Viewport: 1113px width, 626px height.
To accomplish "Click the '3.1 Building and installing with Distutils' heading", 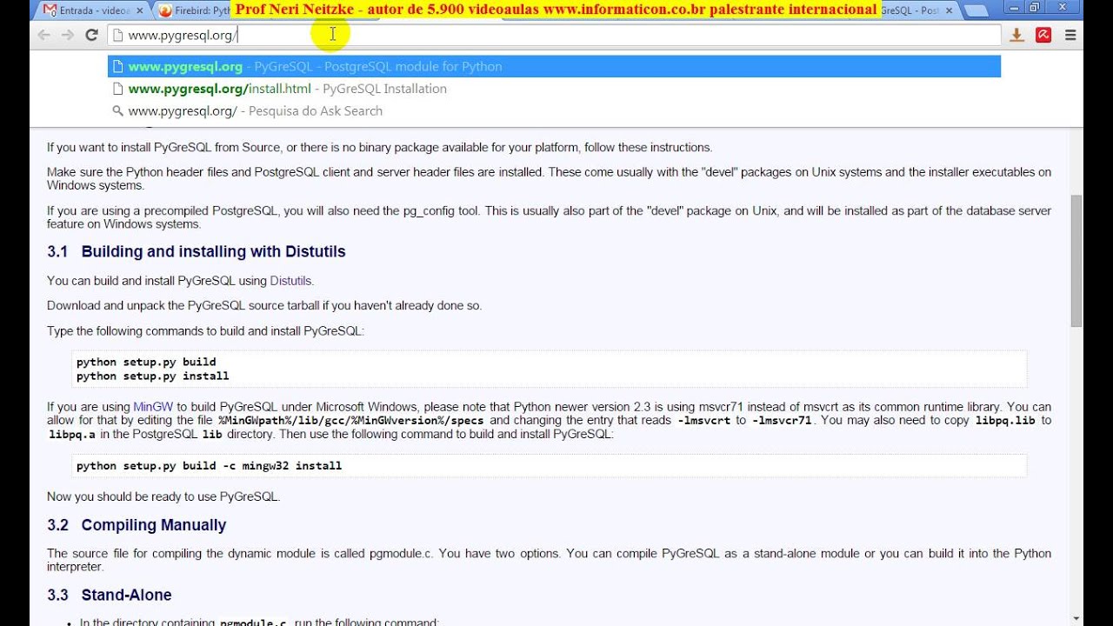I will pyautogui.click(x=197, y=251).
